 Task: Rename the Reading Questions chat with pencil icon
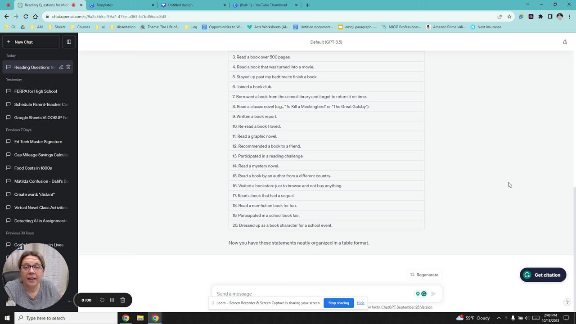(61, 67)
